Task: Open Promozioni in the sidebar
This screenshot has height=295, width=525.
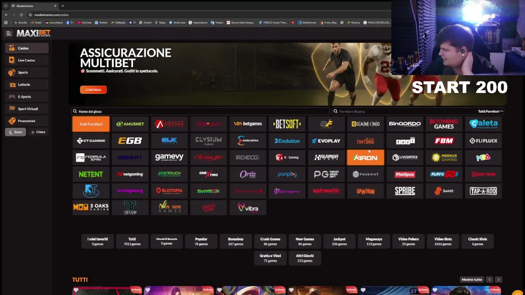Action: click(x=27, y=121)
